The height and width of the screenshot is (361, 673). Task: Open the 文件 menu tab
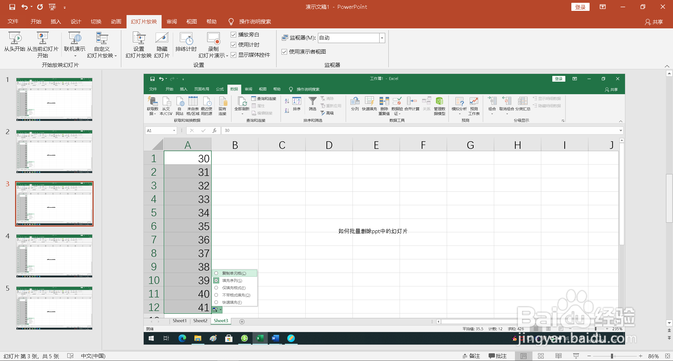(13, 22)
